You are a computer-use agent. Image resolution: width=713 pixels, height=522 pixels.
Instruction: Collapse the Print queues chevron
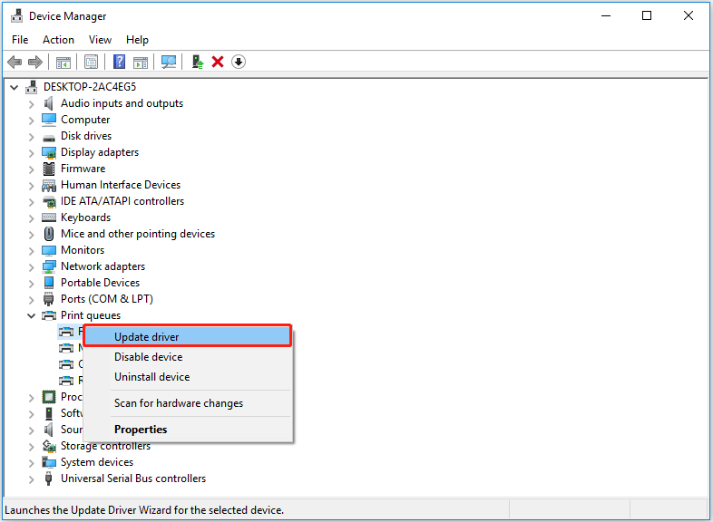(x=31, y=315)
